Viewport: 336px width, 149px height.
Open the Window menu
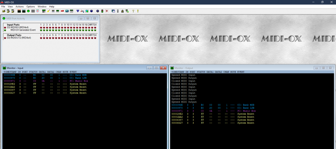42,7
